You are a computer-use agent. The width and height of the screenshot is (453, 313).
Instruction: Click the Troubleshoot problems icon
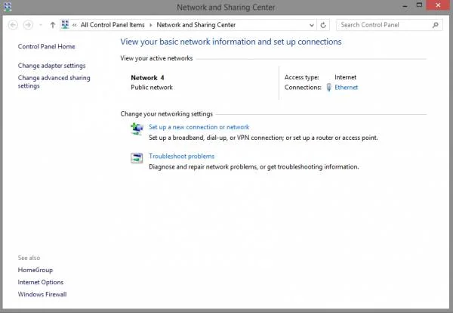[137, 158]
